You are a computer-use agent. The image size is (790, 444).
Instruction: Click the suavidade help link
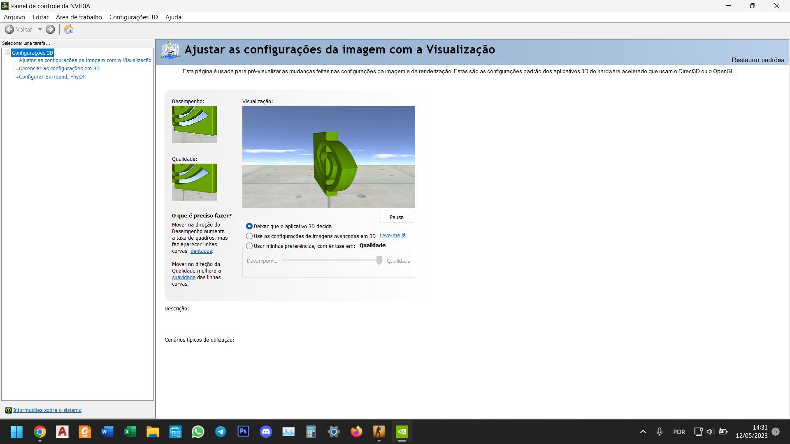184,277
